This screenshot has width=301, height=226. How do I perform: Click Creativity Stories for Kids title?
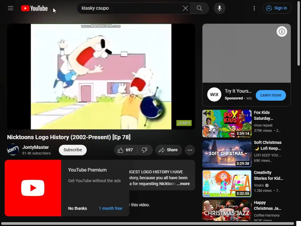point(268,175)
